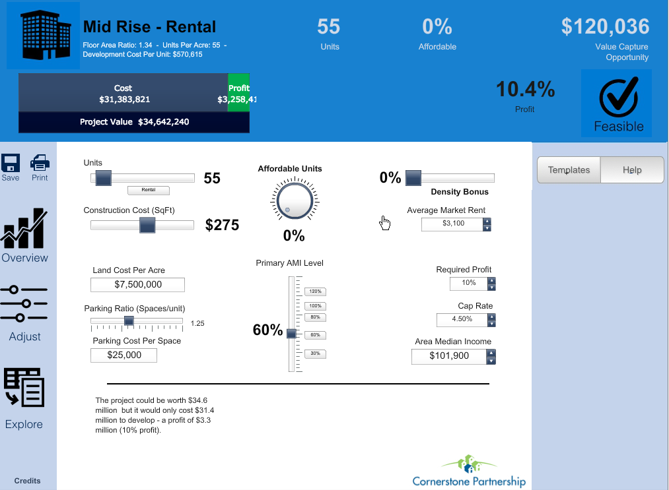669x490 pixels.
Task: Click the Cornerstone Partnership logo
Action: [x=469, y=472]
